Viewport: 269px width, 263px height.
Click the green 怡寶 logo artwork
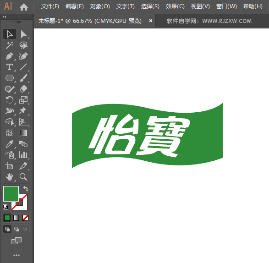148,135
